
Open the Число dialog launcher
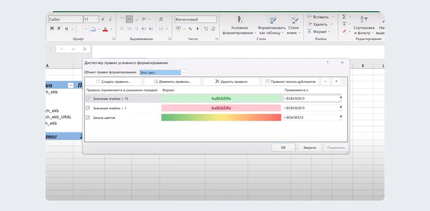click(216, 39)
